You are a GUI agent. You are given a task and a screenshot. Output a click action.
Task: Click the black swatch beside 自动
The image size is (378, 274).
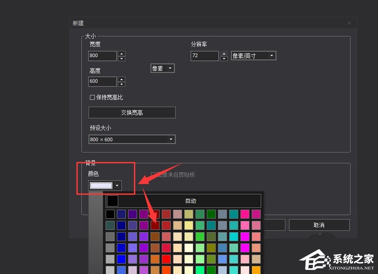point(112,201)
